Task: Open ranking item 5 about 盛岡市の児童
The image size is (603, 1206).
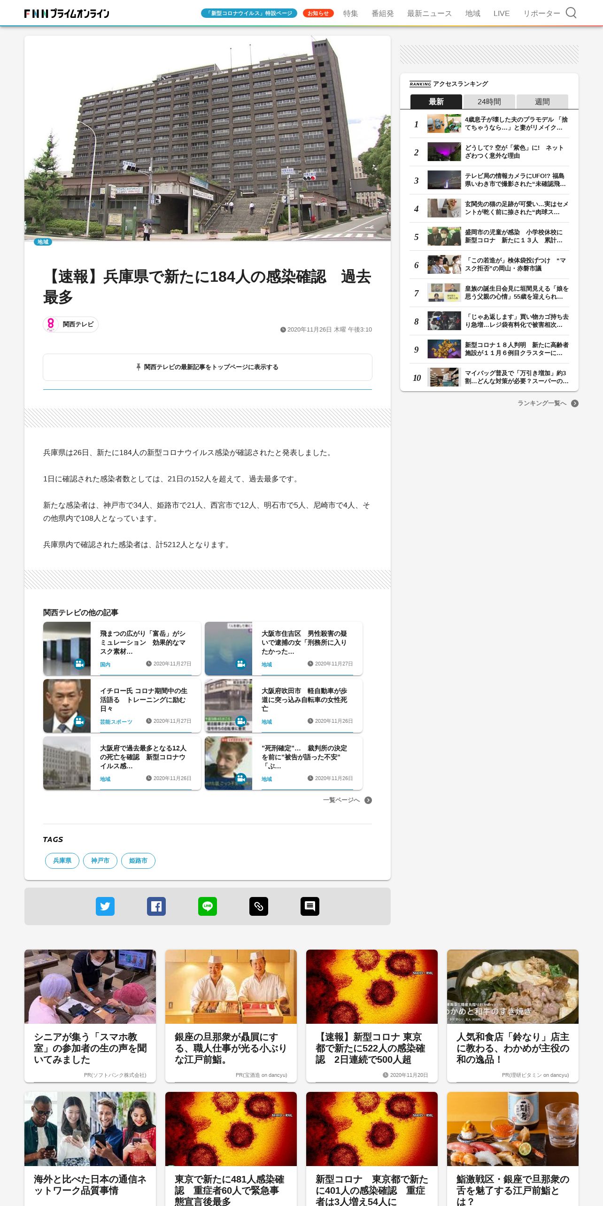Action: tap(489, 237)
